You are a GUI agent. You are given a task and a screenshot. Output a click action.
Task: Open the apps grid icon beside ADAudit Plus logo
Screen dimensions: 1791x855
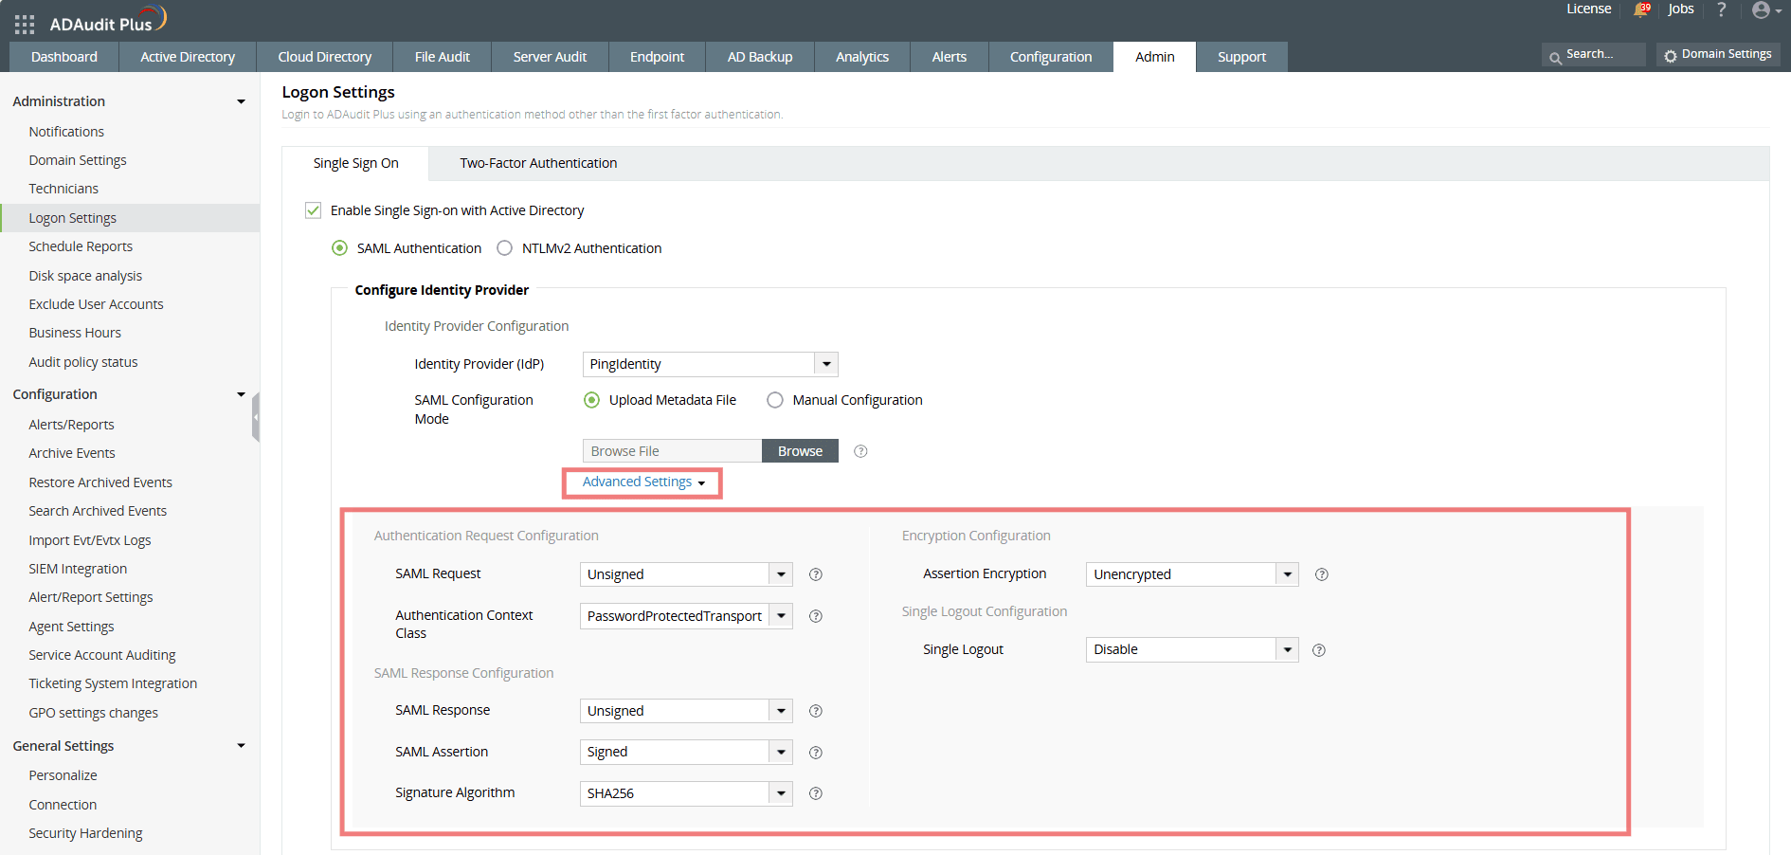tap(23, 23)
